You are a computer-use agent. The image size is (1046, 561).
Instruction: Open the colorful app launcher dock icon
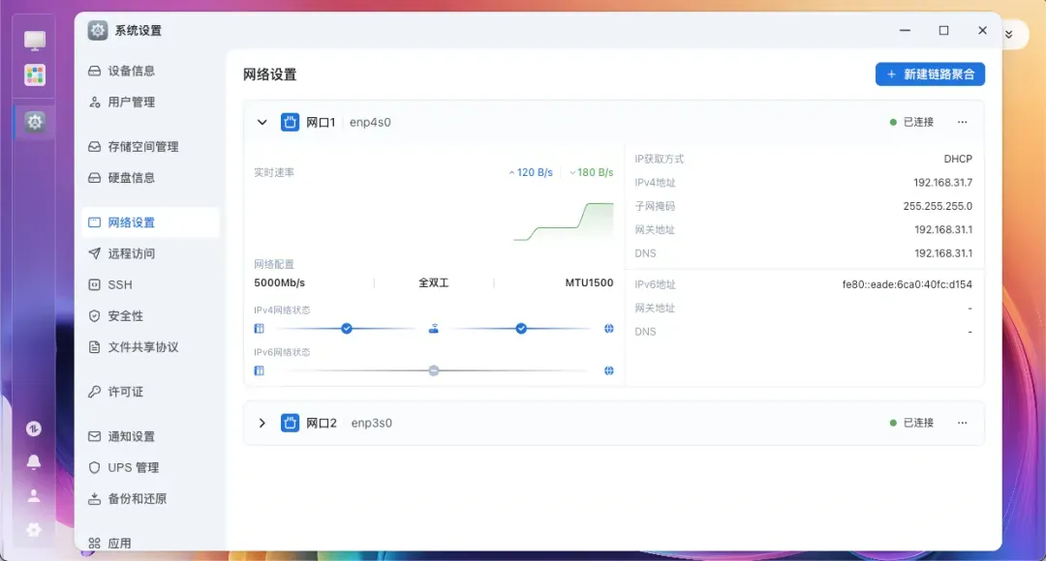[x=35, y=75]
